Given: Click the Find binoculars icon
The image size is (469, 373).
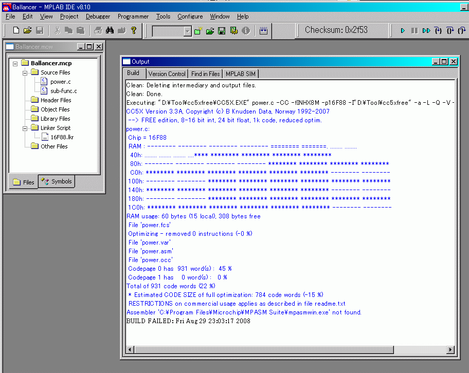Looking at the screenshot, I should (110, 30).
